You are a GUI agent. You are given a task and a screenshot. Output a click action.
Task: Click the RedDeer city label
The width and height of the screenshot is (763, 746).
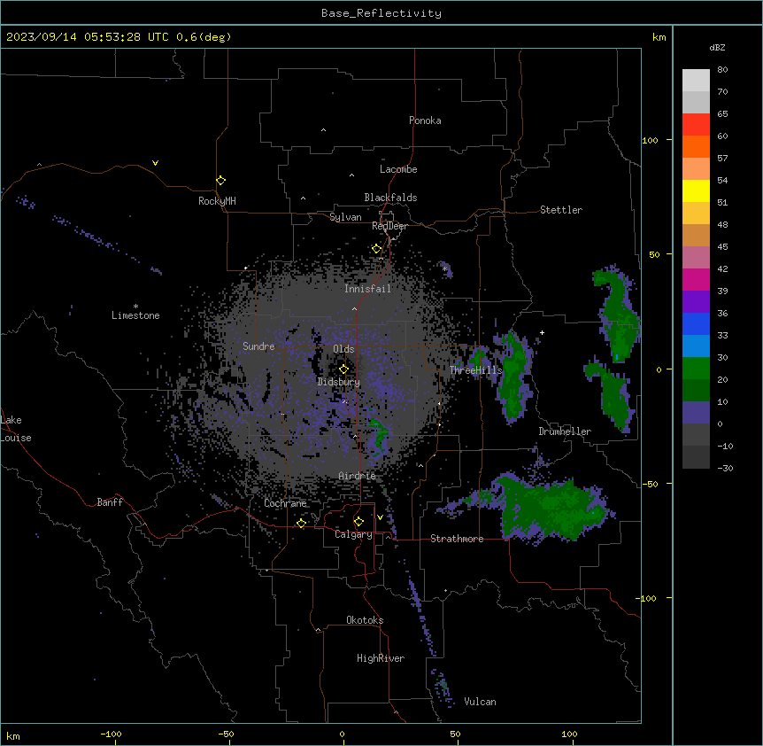389,226
